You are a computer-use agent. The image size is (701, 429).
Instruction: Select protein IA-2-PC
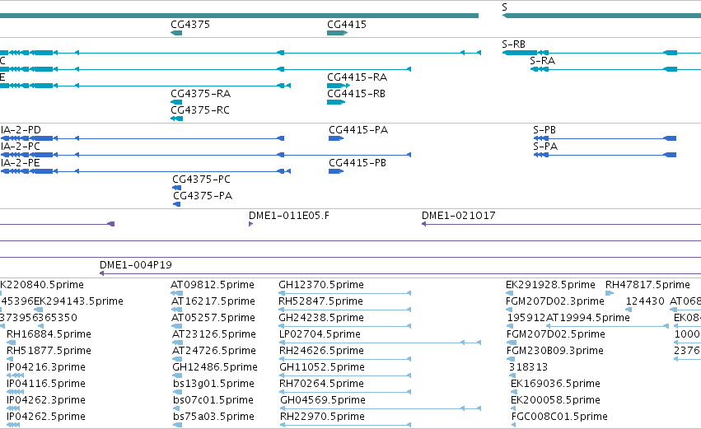20,147
